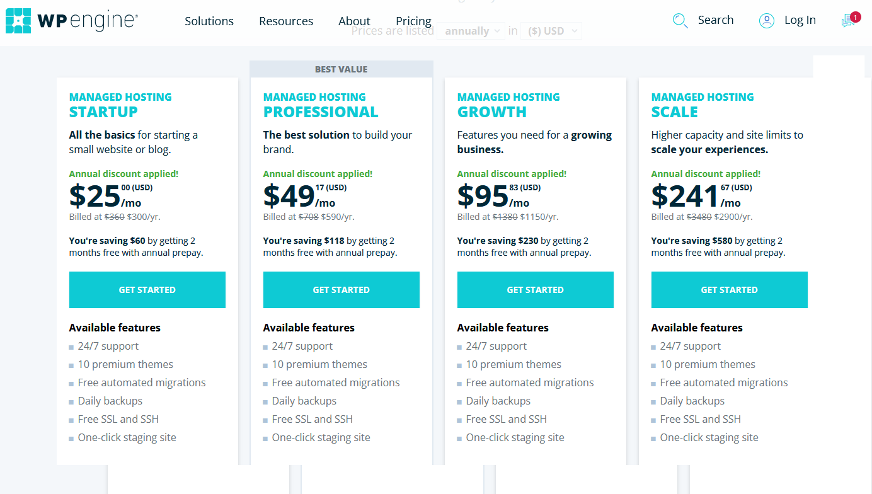Click Get Started for the Growth plan
Image resolution: width=872 pixels, height=494 pixels.
pyautogui.click(x=535, y=289)
